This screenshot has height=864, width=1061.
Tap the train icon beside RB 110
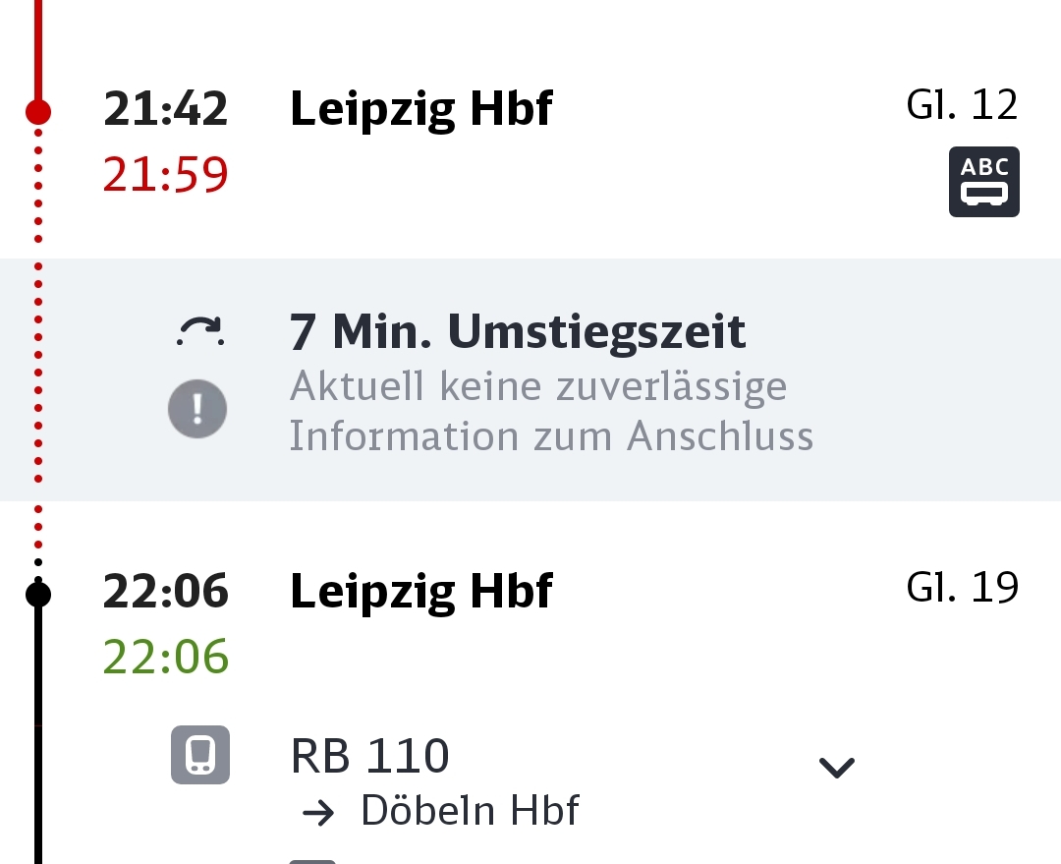[200, 755]
